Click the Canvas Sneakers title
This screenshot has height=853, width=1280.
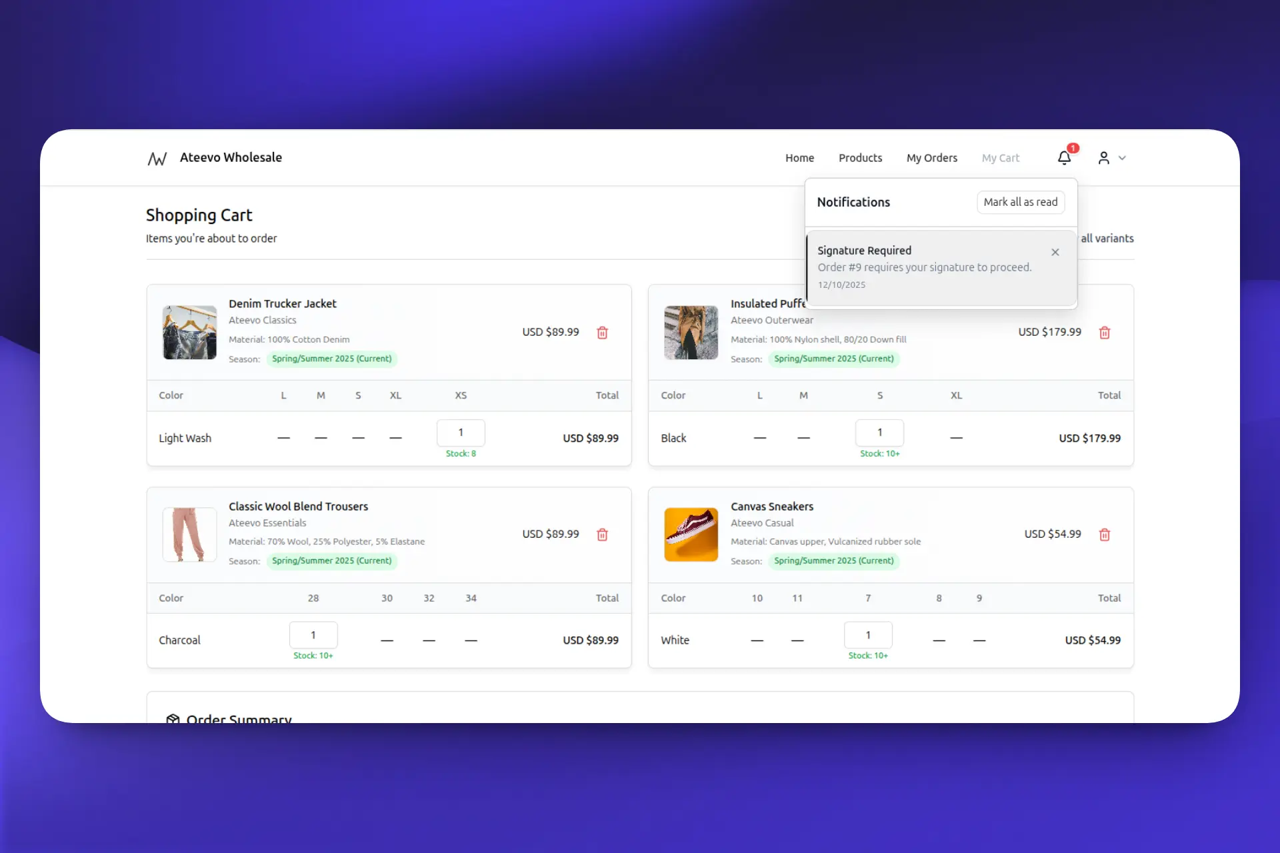(x=772, y=506)
